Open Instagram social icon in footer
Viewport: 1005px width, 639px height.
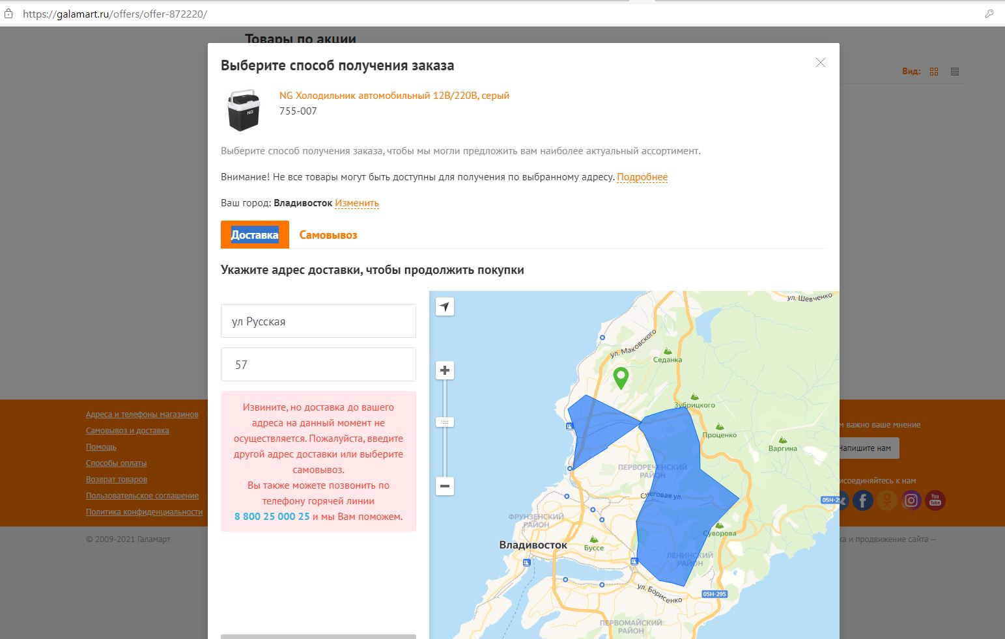click(911, 500)
